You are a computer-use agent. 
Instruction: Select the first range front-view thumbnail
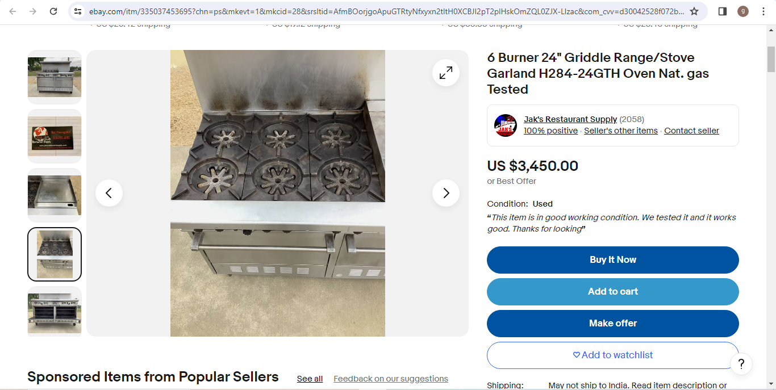(x=55, y=77)
